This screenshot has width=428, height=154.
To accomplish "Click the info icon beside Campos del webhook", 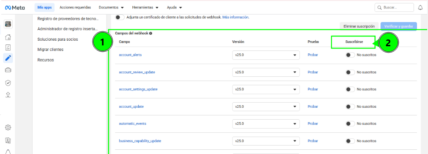I will 151,34.
